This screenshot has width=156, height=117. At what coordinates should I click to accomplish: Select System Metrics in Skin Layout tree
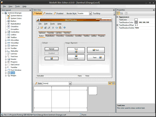point(16,15)
